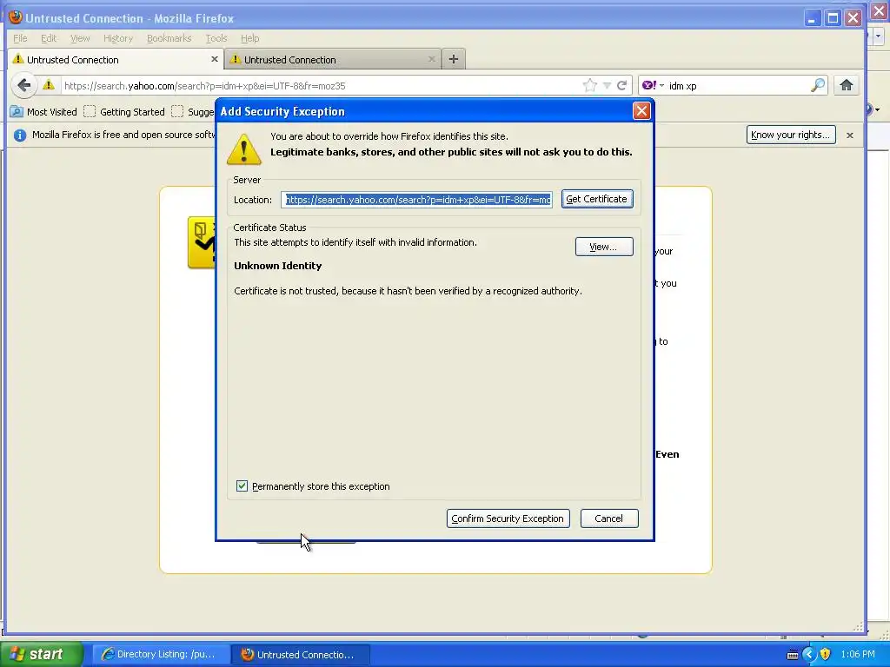Open the Getting Started bookmark

(x=124, y=112)
